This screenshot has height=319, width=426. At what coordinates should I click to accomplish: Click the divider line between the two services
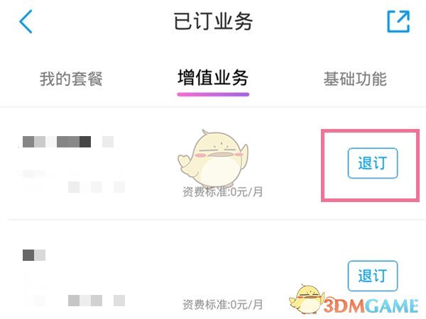(213, 220)
